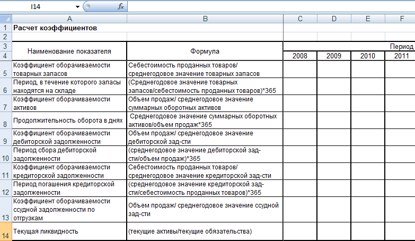Viewport: 415px width, 241px height.
Task: Click formula 'Себестоимость проданных товаров/ среднегодовое значение кредиторской зад-сти'
Action: (x=205, y=171)
